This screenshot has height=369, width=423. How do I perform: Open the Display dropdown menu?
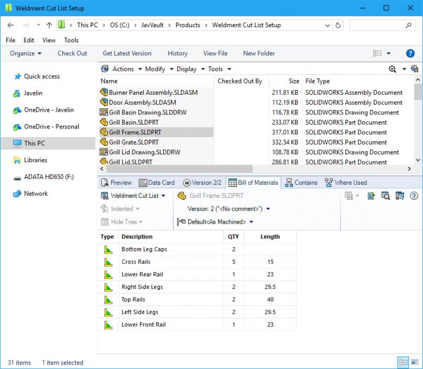point(190,69)
